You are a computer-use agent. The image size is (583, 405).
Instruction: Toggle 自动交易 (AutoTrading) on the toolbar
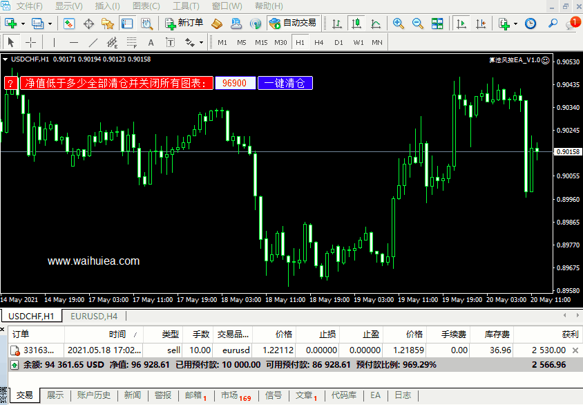(x=292, y=23)
